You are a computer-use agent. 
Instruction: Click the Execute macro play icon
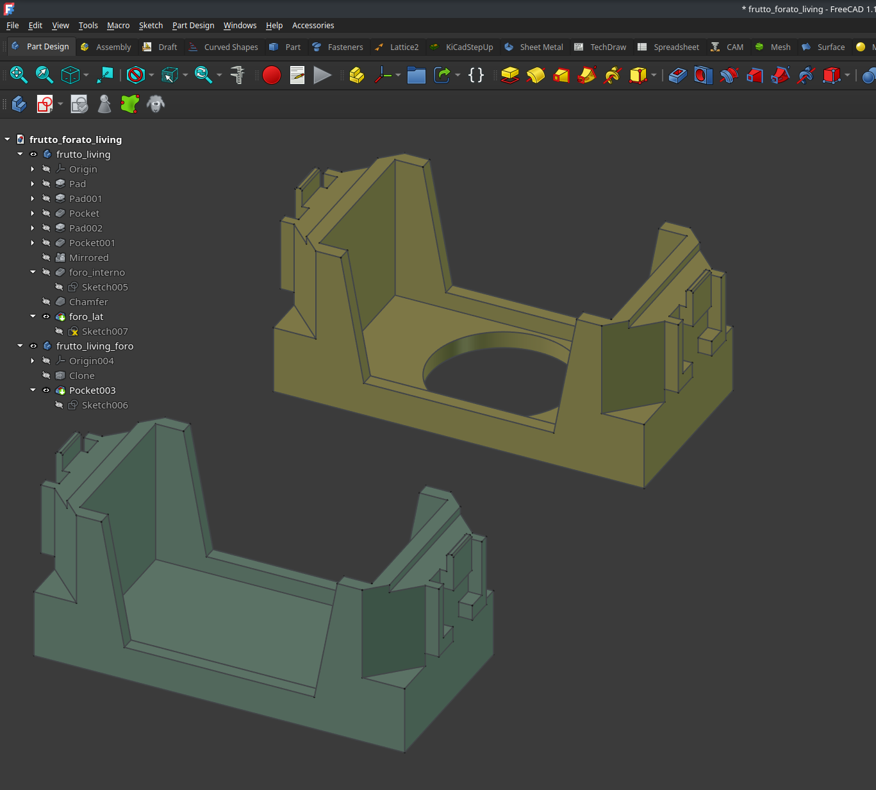coord(322,75)
